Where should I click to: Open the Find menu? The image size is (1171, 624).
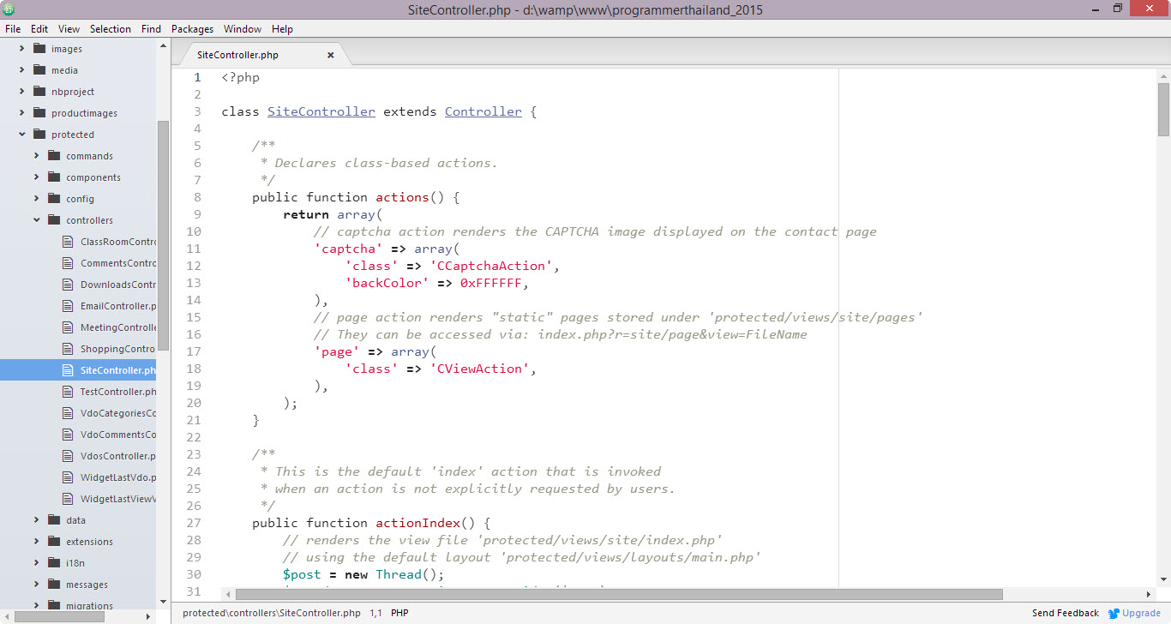point(151,28)
